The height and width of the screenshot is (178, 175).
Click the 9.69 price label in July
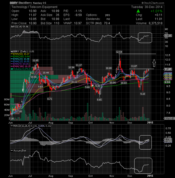40,87
